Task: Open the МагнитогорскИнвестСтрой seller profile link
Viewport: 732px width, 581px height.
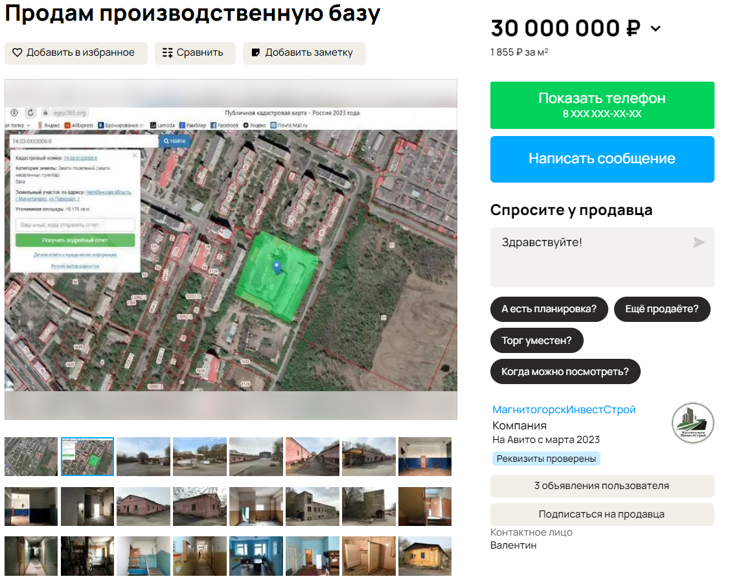Action: (x=564, y=409)
